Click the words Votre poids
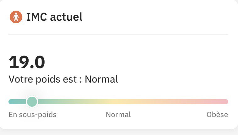This screenshot has height=135, width=238. pyautogui.click(x=35, y=79)
